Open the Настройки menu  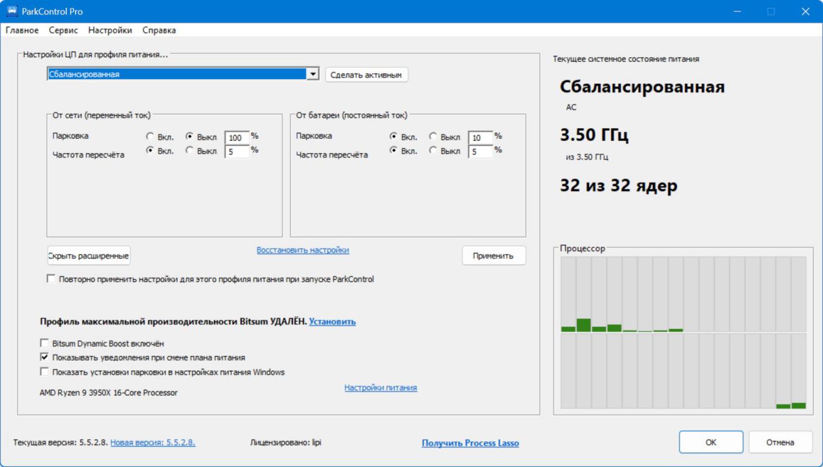[110, 30]
